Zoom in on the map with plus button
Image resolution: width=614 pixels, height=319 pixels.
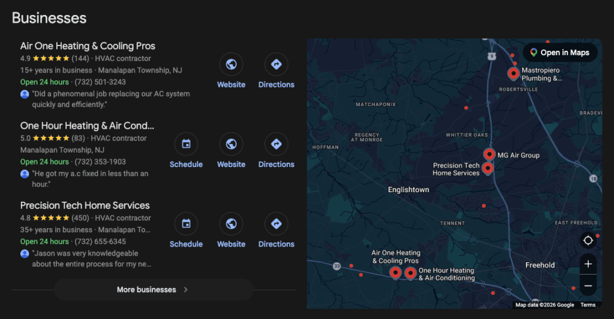588,264
